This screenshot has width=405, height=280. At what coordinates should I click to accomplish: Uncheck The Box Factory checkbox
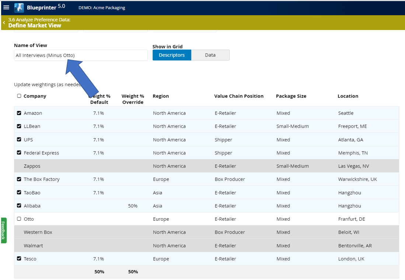(19, 179)
